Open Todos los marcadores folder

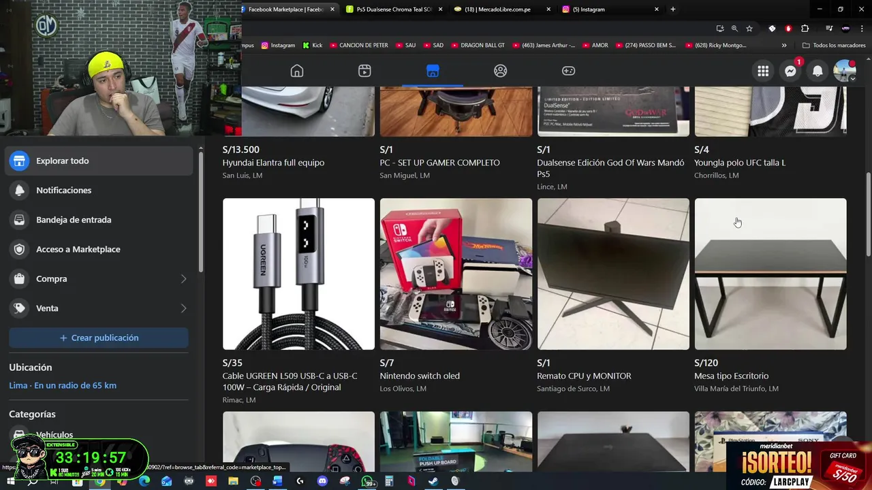click(x=834, y=46)
